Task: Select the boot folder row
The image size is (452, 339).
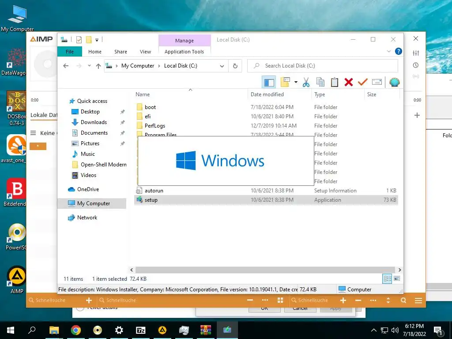Action: (266, 107)
